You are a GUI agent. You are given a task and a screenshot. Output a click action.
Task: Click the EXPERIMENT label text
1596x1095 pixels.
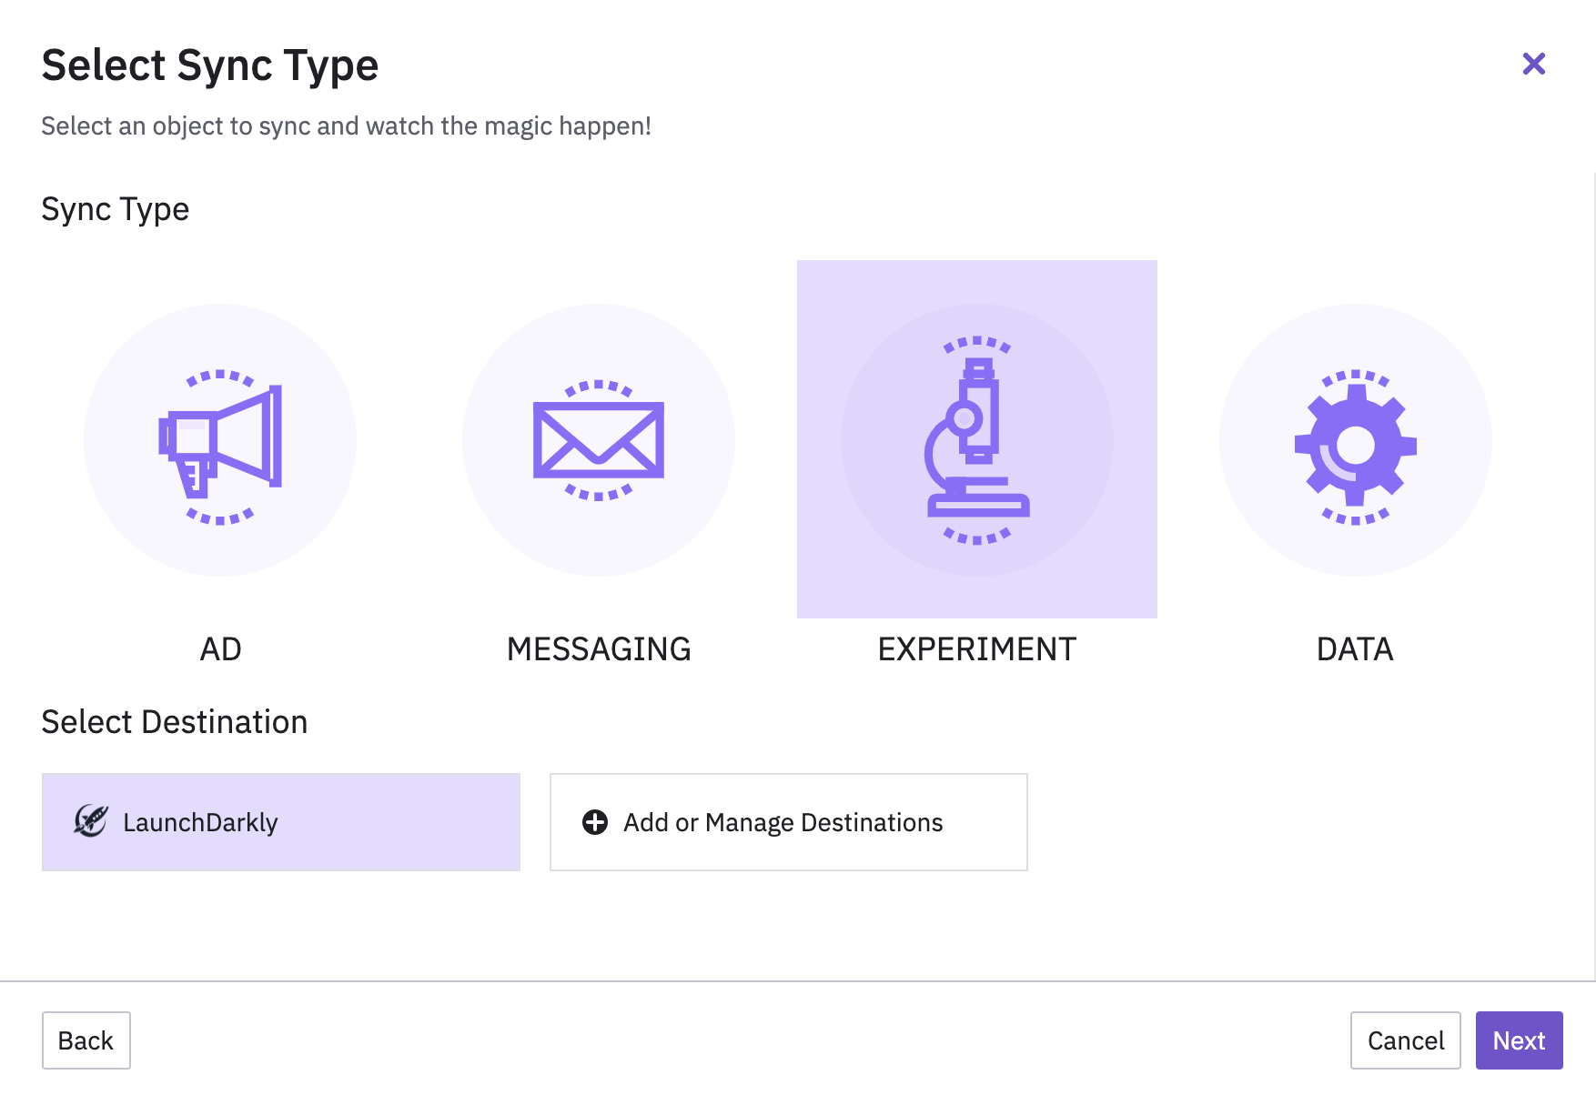pos(975,648)
